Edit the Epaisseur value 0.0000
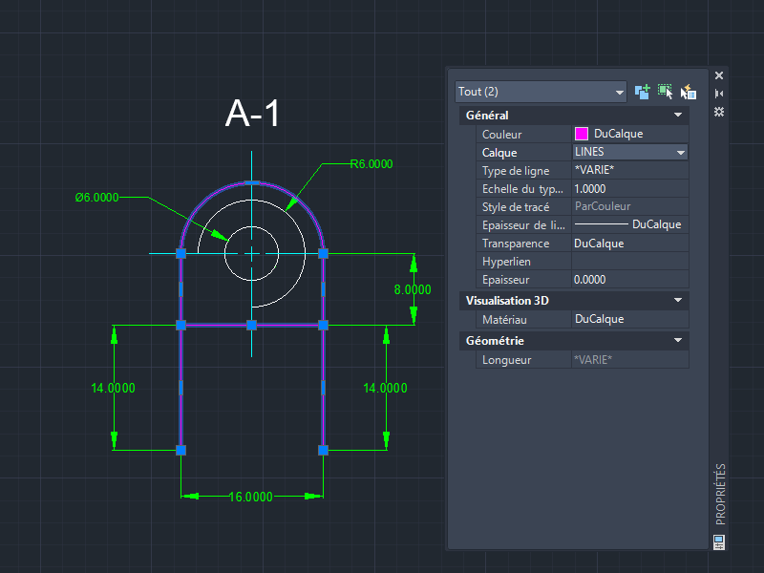Viewport: 764px width, 573px height. (x=630, y=280)
